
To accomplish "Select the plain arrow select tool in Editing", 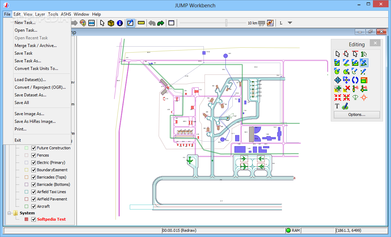I will coord(337,54).
